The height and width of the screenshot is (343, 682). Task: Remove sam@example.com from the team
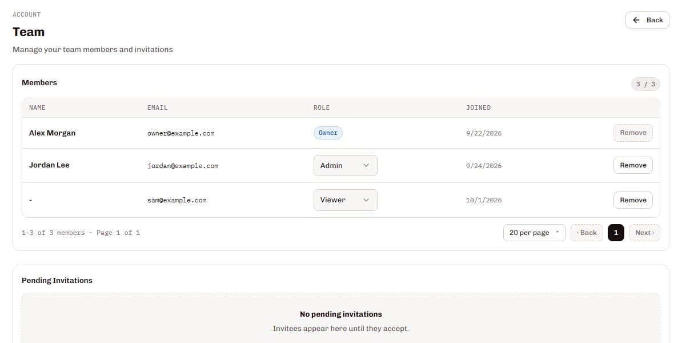[633, 200]
